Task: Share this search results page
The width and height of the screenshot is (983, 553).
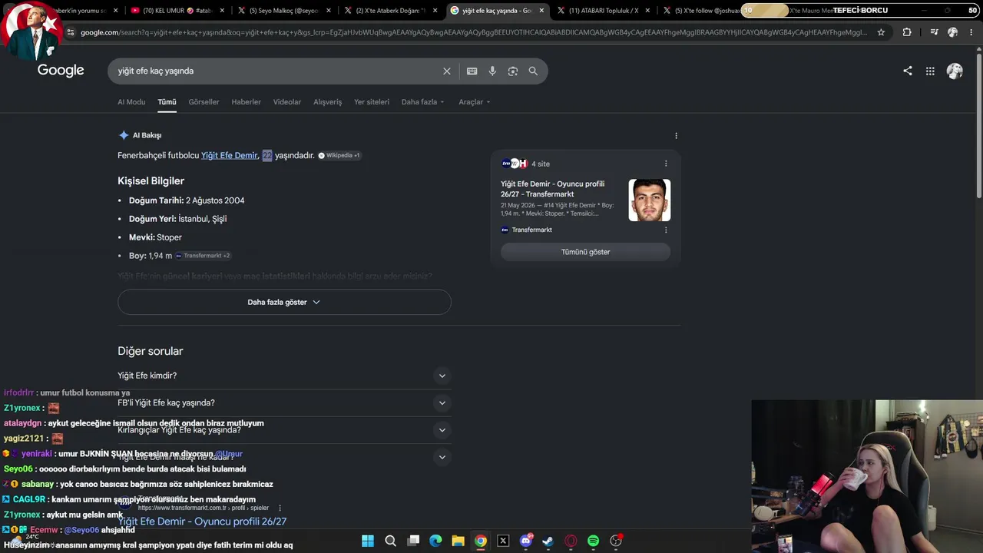Action: point(908,71)
